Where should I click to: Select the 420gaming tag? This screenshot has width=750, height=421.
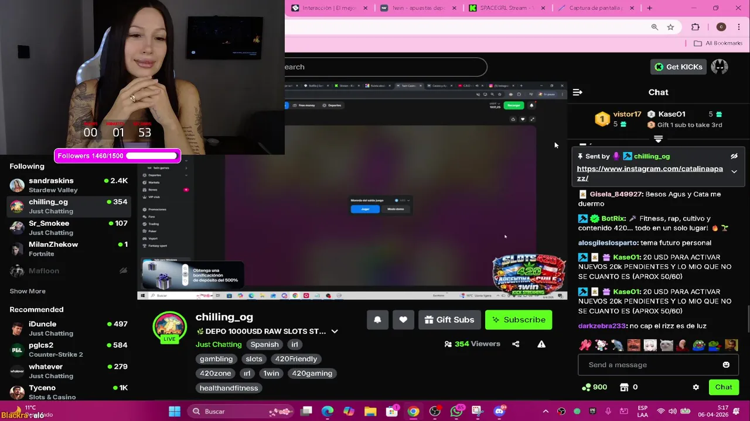[x=312, y=374]
